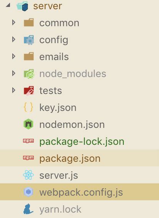Image resolution: width=159 pixels, height=218 pixels.
Task: Expand the config folder disclosure triangle
Action: (x=13, y=40)
